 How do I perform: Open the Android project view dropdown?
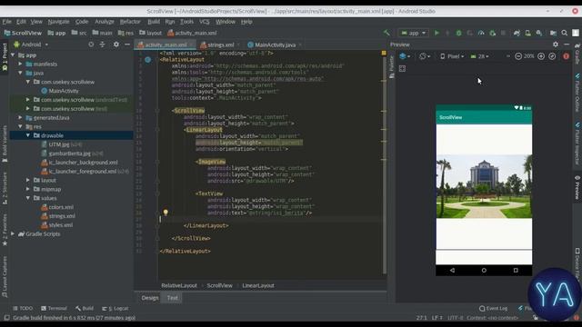(x=31, y=45)
